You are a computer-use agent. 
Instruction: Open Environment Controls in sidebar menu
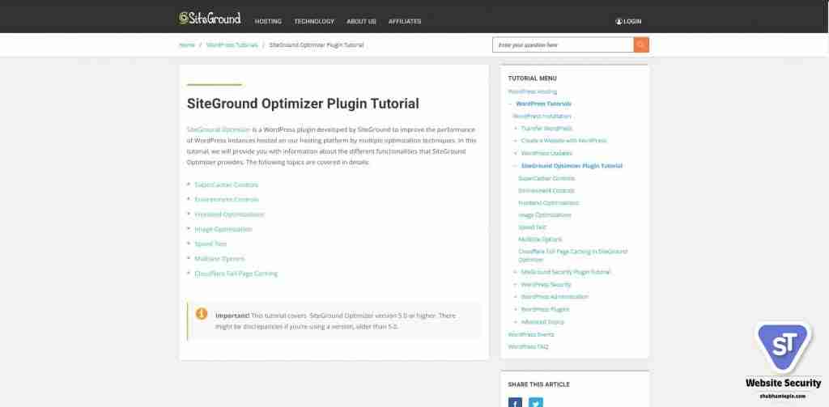pyautogui.click(x=546, y=190)
